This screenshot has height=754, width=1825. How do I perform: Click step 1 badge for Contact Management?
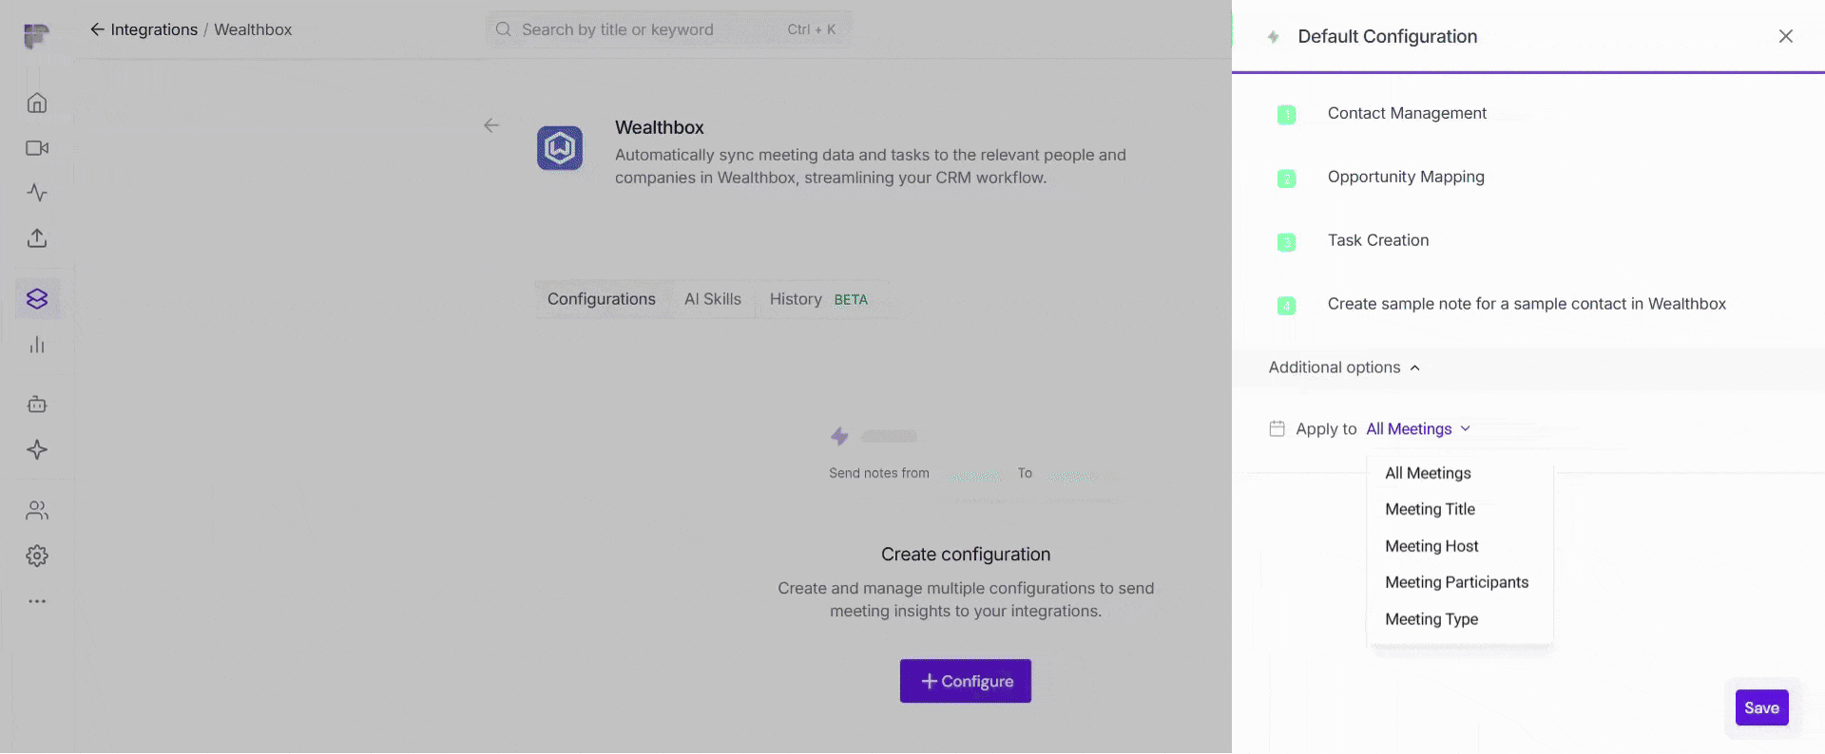pos(1286,115)
